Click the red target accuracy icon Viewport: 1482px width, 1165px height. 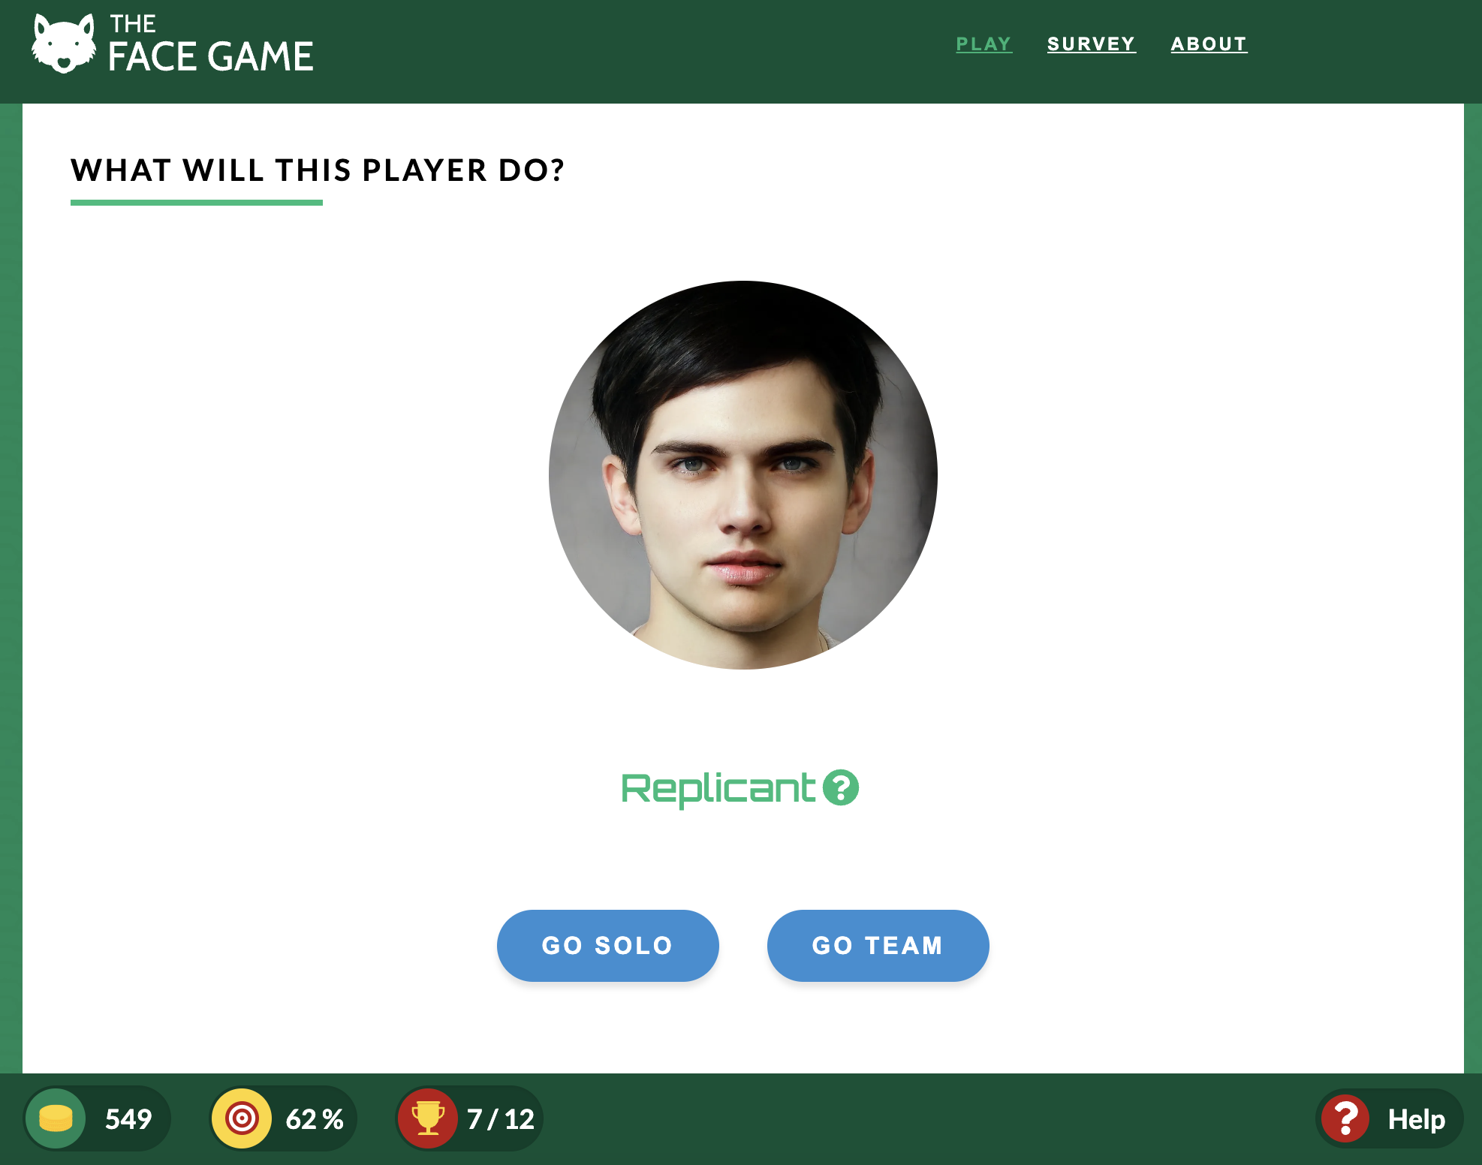click(x=242, y=1118)
